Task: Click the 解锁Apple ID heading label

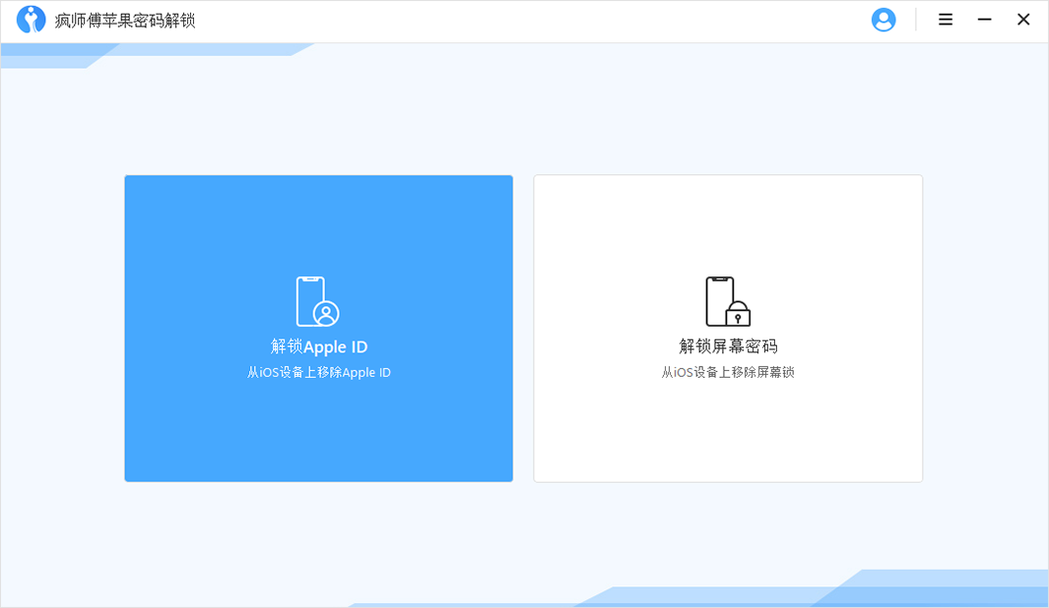Action: [318, 346]
